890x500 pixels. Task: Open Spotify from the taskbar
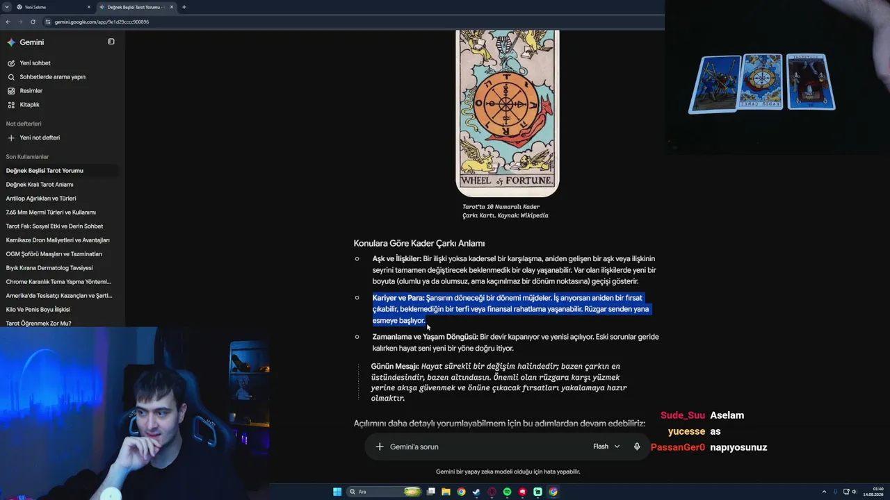pos(508,492)
